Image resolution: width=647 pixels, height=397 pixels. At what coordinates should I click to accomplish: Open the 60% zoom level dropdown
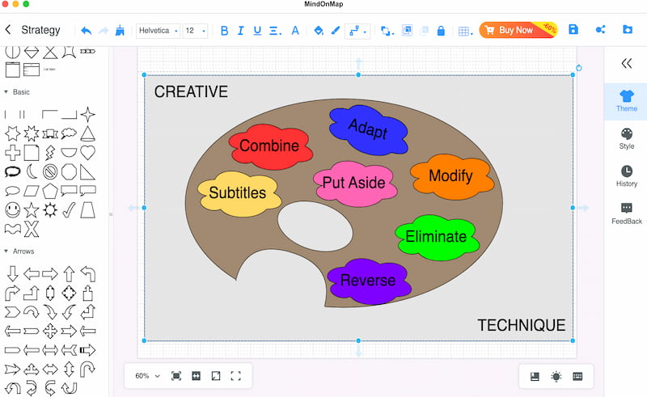click(147, 376)
